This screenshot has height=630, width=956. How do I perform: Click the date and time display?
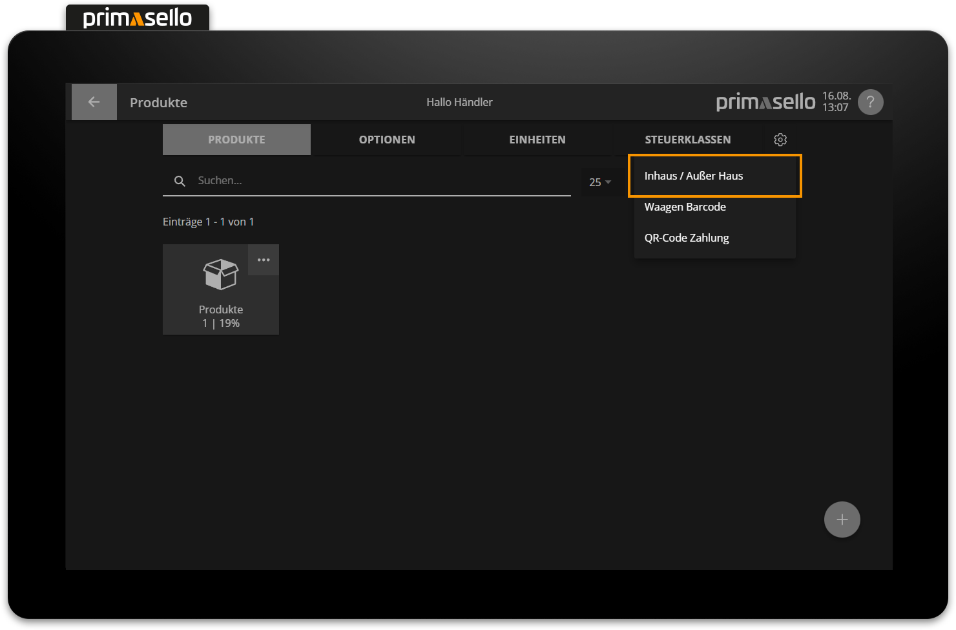click(x=836, y=102)
